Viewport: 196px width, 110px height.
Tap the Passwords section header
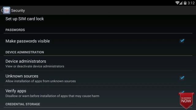15,30
